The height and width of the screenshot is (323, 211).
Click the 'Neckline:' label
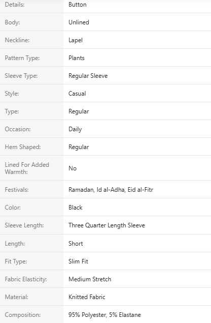coord(17,40)
